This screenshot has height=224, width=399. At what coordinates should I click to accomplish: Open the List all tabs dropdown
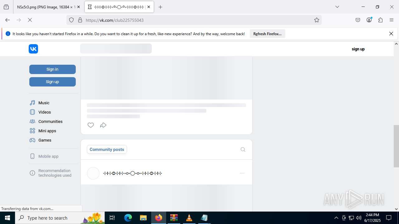(x=337, y=7)
